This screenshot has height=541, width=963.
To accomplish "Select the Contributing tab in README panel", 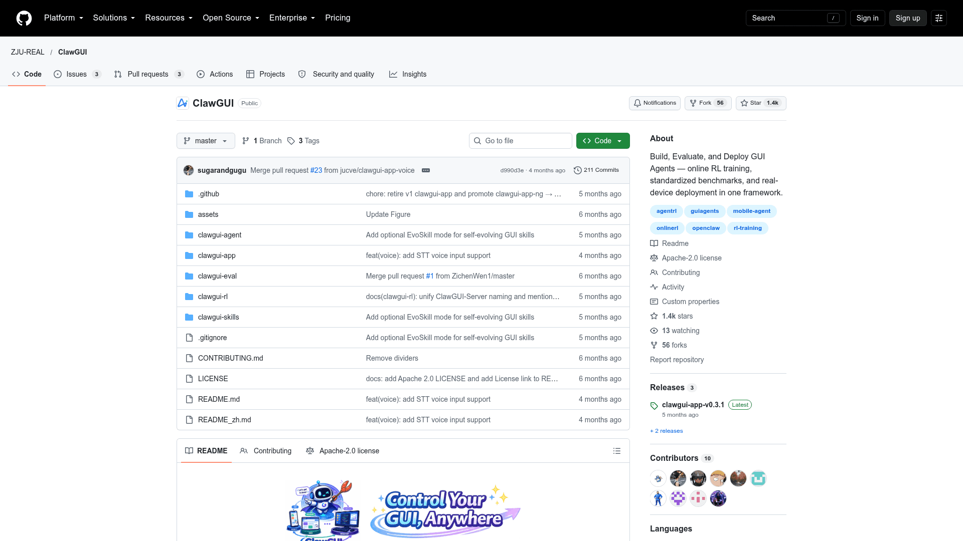I will coord(266,451).
